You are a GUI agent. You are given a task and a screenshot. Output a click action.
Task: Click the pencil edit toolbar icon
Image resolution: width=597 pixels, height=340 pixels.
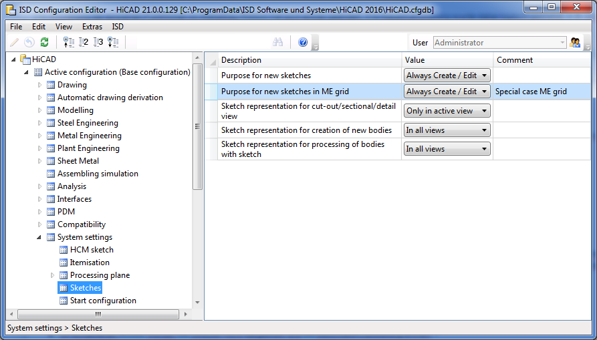(x=14, y=42)
